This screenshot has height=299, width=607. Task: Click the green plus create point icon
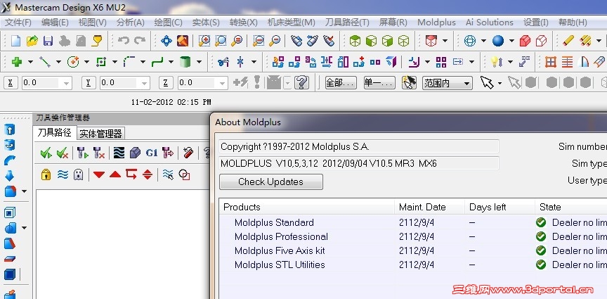(x=17, y=62)
